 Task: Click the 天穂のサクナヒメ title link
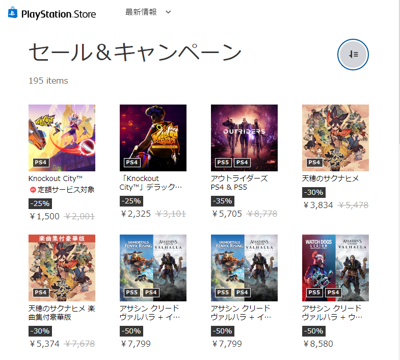pos(330,178)
